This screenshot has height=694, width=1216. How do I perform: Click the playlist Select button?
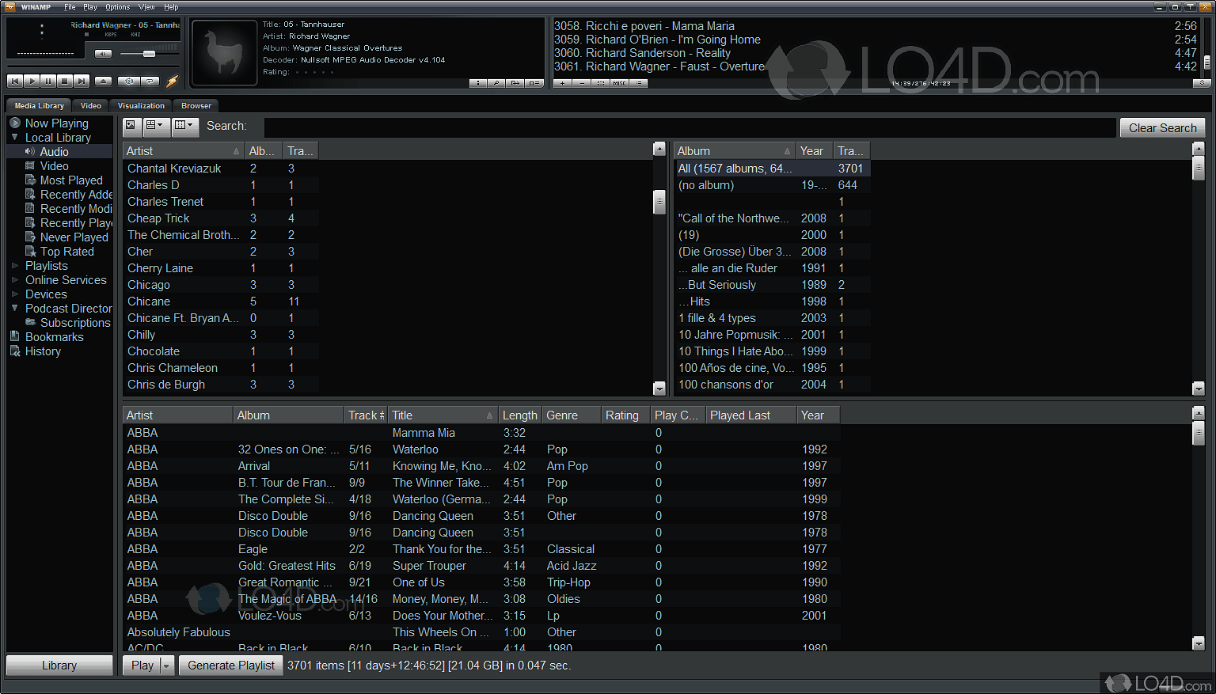601,83
